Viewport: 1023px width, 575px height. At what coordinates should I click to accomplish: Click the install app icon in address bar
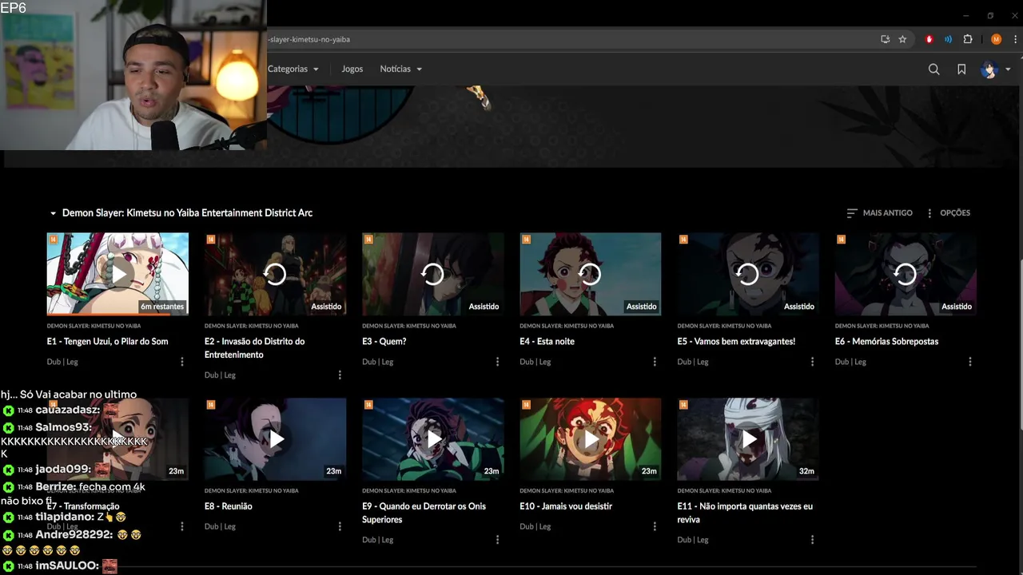click(x=885, y=39)
